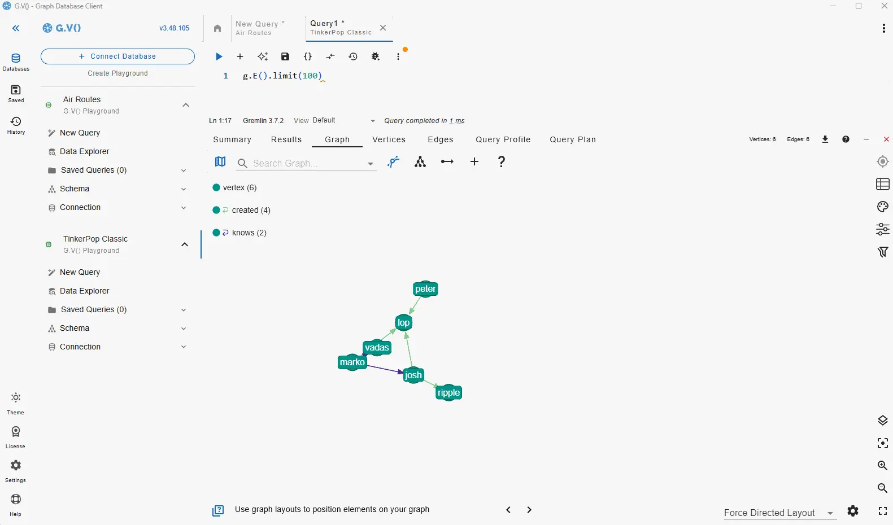Screen dimensions: 893x525
Task: Open the graph filter funnel icon
Action: 883,252
